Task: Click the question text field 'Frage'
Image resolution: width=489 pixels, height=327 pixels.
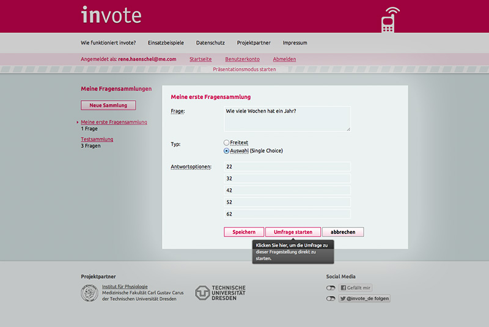Action: [287, 119]
